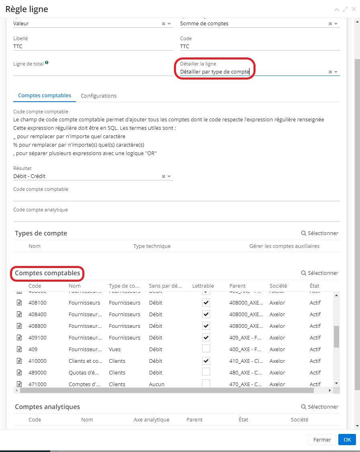This screenshot has width=360, height=452.
Task: Click into the Code compte comptable field
Action: click(x=176, y=197)
